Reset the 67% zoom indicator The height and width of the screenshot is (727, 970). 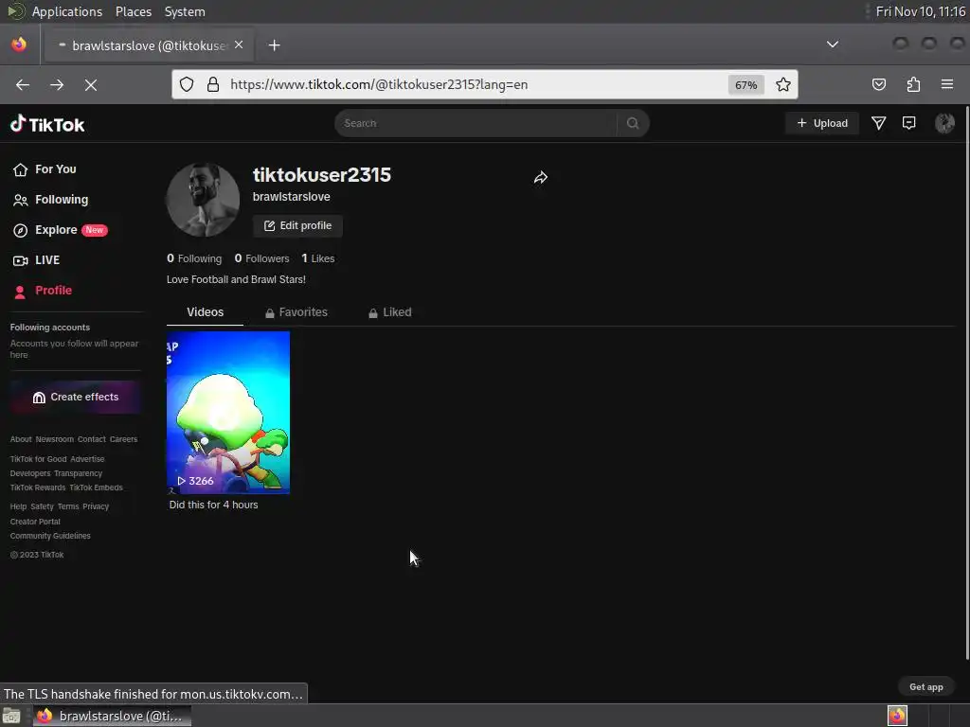pos(745,85)
